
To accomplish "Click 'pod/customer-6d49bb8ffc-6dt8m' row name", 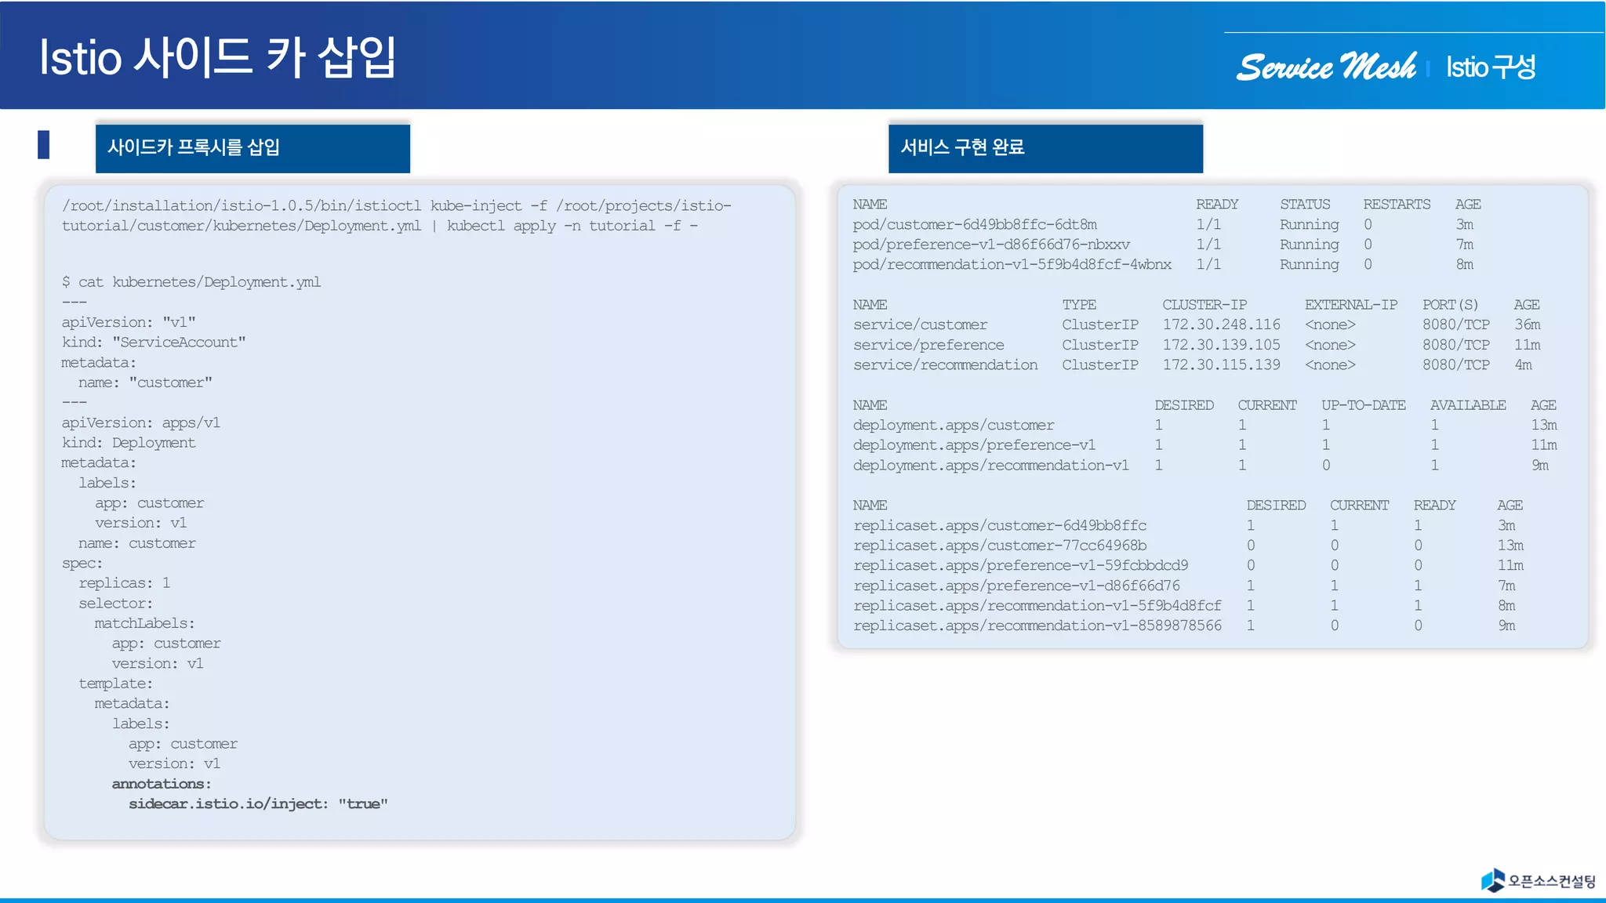I will [975, 224].
